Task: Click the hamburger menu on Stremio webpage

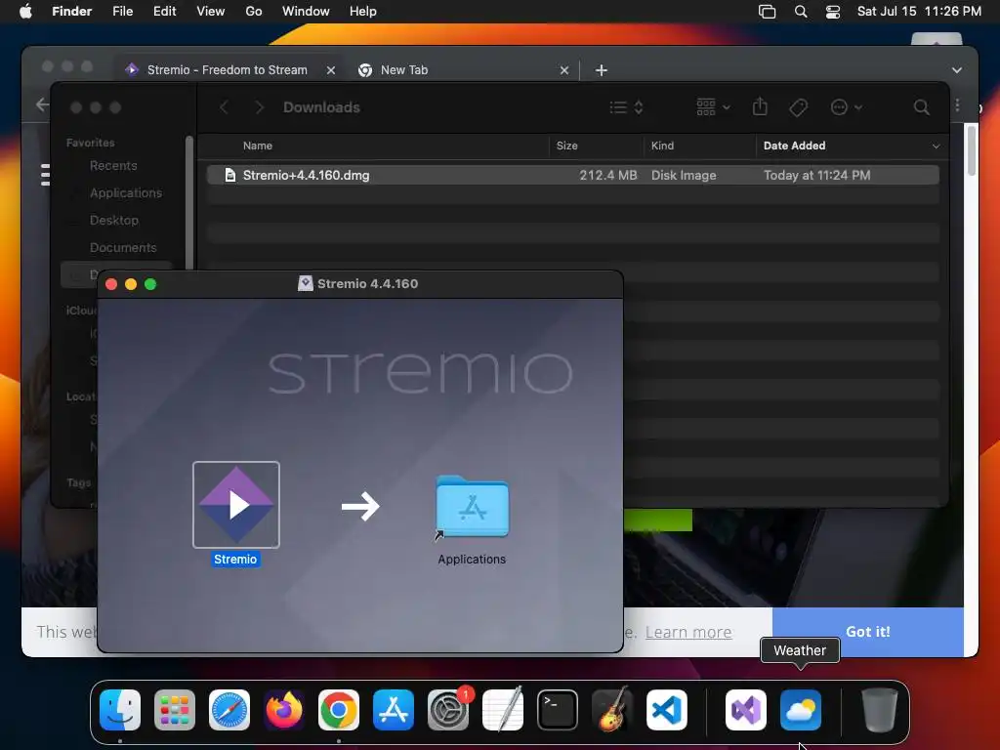Action: pyautogui.click(x=45, y=175)
